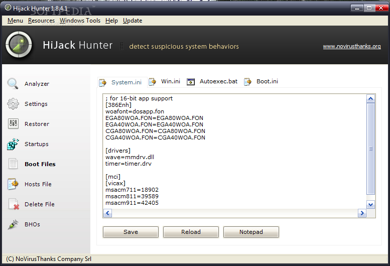Viewport: 390px width, 266px height.
Task: Click the Boot.ini tab icon
Action: tap(248, 81)
